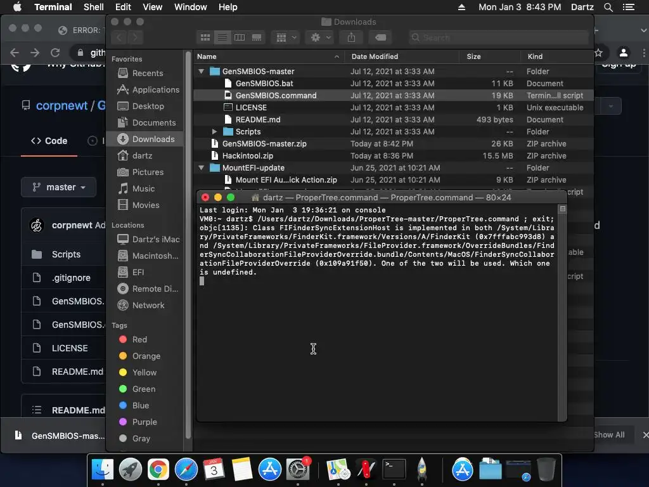Screen dimensions: 649x487
Task: Go forward in Finder window
Action: point(136,37)
